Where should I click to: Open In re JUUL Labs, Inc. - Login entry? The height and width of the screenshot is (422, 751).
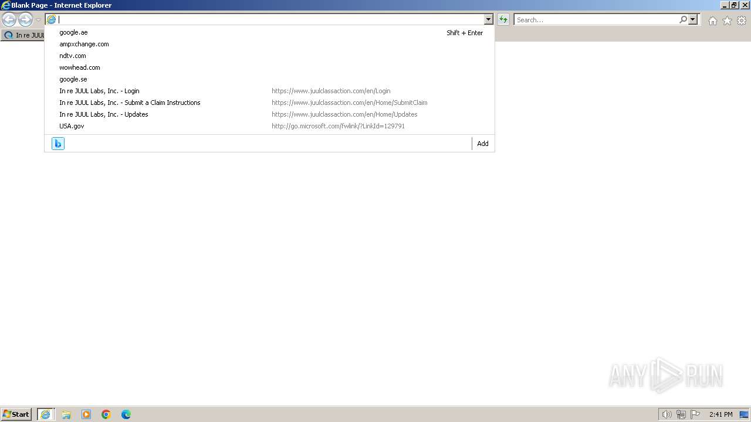tap(269, 91)
